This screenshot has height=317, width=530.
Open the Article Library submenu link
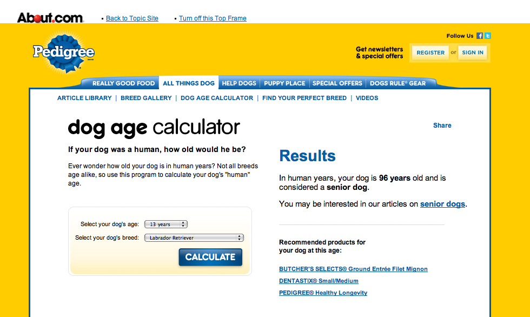84,98
